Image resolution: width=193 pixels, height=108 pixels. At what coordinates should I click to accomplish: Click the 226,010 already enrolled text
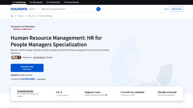(x=21, y=75)
